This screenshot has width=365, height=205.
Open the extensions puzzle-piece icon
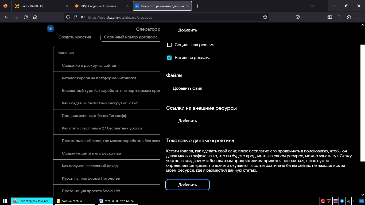(x=349, y=17)
